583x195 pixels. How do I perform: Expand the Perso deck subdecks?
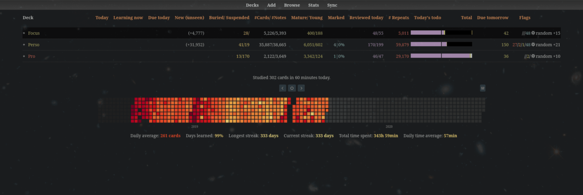(x=24, y=45)
